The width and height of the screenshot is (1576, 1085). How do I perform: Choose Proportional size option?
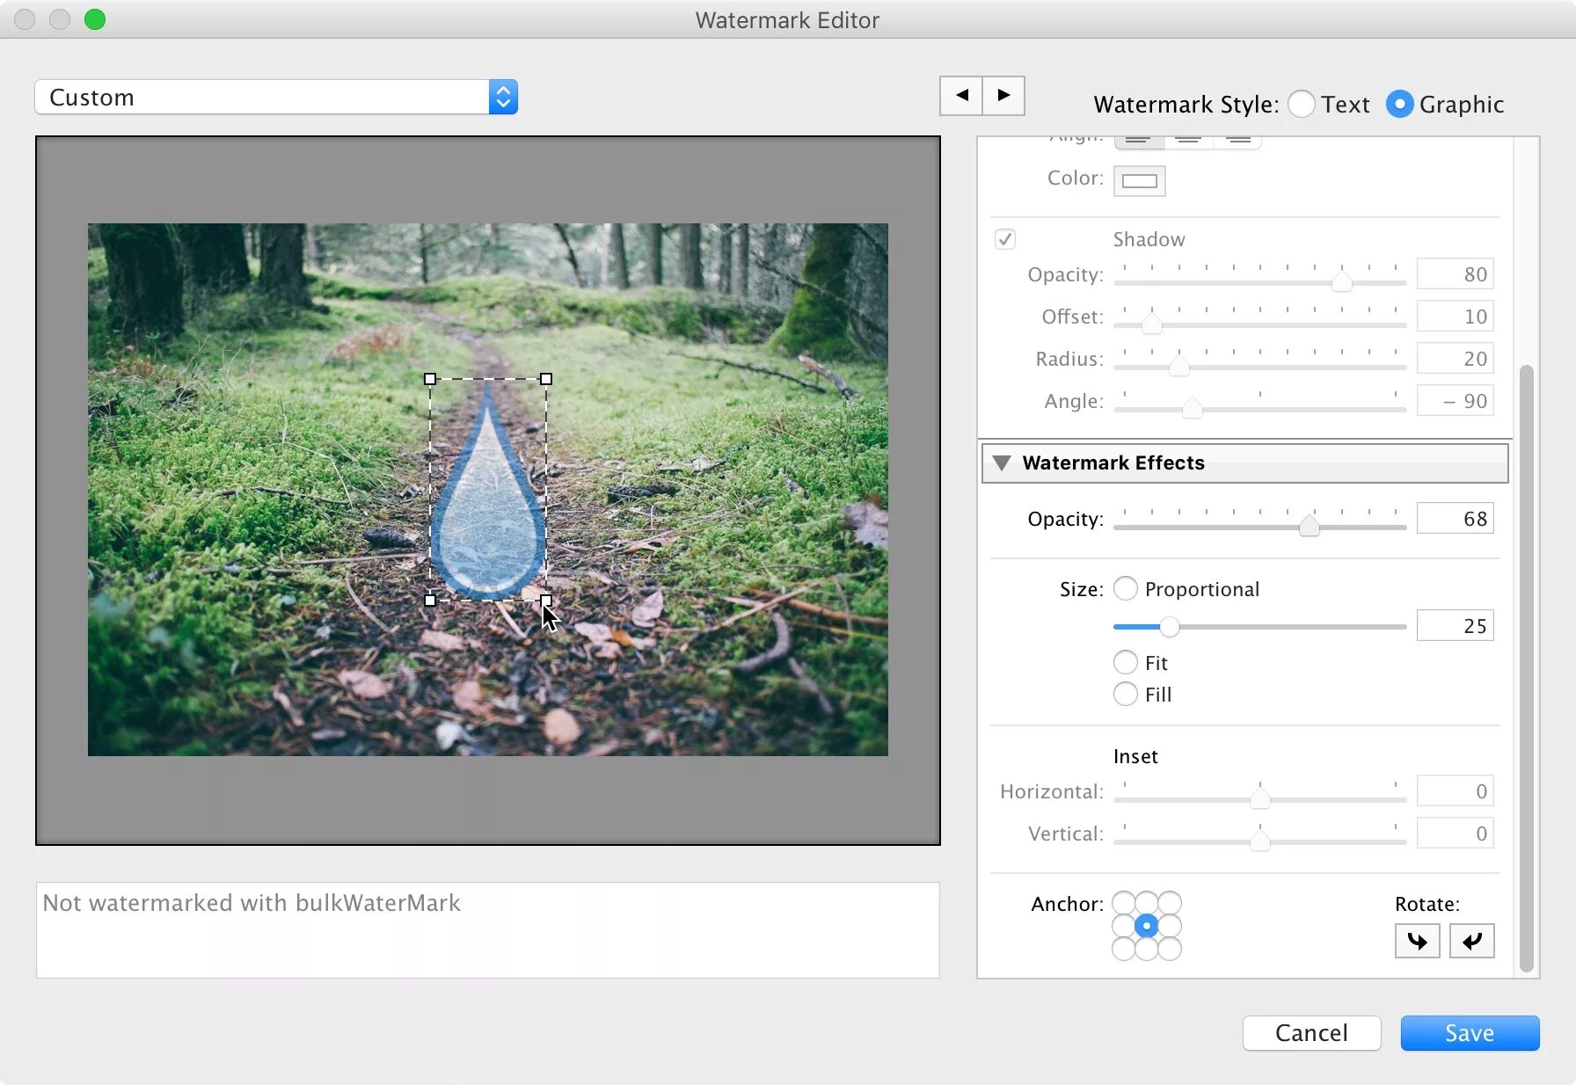point(1126,588)
